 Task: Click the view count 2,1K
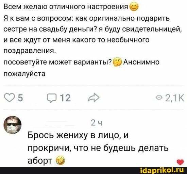pos(175,98)
